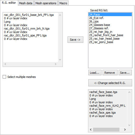The height and width of the screenshot is (135, 135).
Task: Click up arrow of R.G. editor text scrollbar
Action: (60, 15)
